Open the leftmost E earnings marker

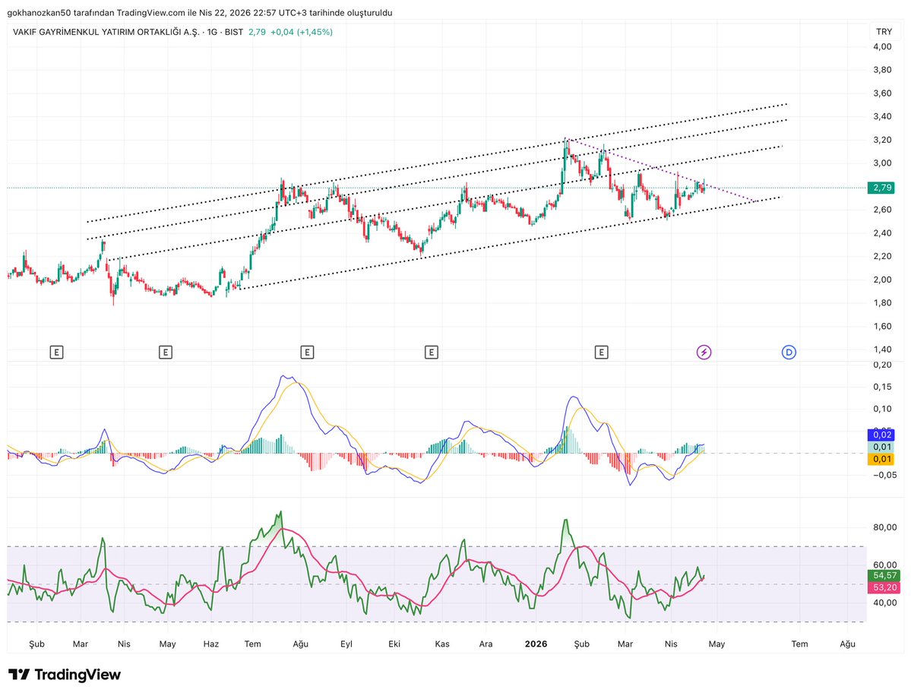pos(56,352)
